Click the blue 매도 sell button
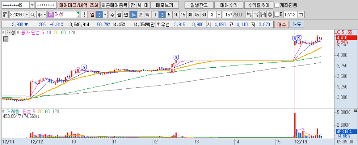358x145 pixels. pyautogui.click(x=297, y=24)
